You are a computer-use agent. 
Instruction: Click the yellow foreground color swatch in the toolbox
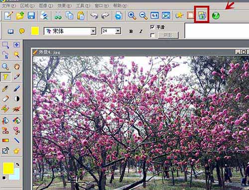pos(8,168)
